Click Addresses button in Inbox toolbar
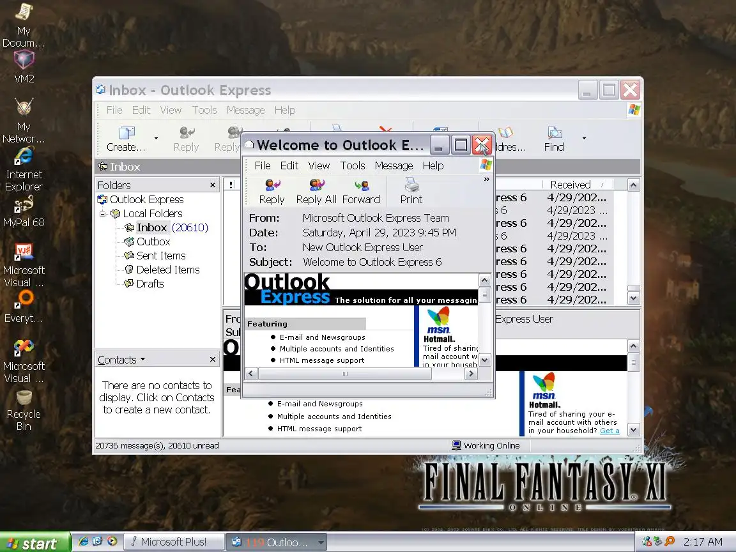 pos(510,139)
